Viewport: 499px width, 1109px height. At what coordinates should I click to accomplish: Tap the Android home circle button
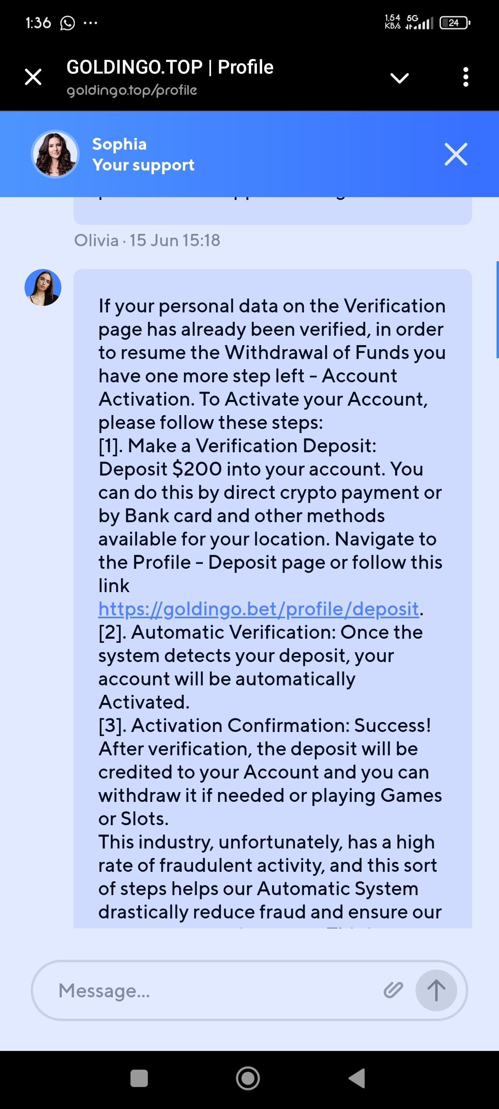tap(248, 1078)
